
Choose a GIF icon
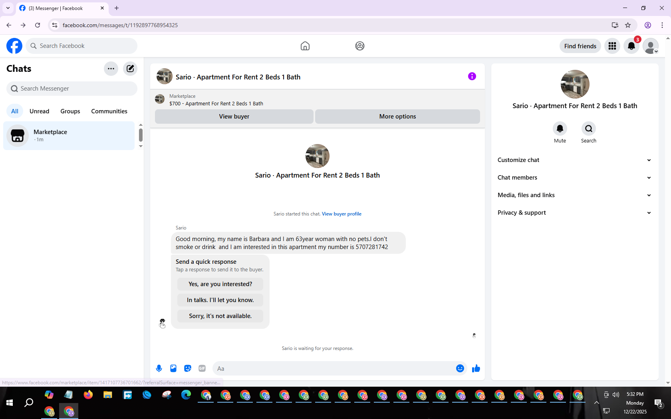[202, 368]
